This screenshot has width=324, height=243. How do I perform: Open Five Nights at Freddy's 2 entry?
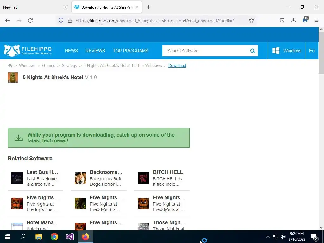pyautogui.click(x=43, y=197)
